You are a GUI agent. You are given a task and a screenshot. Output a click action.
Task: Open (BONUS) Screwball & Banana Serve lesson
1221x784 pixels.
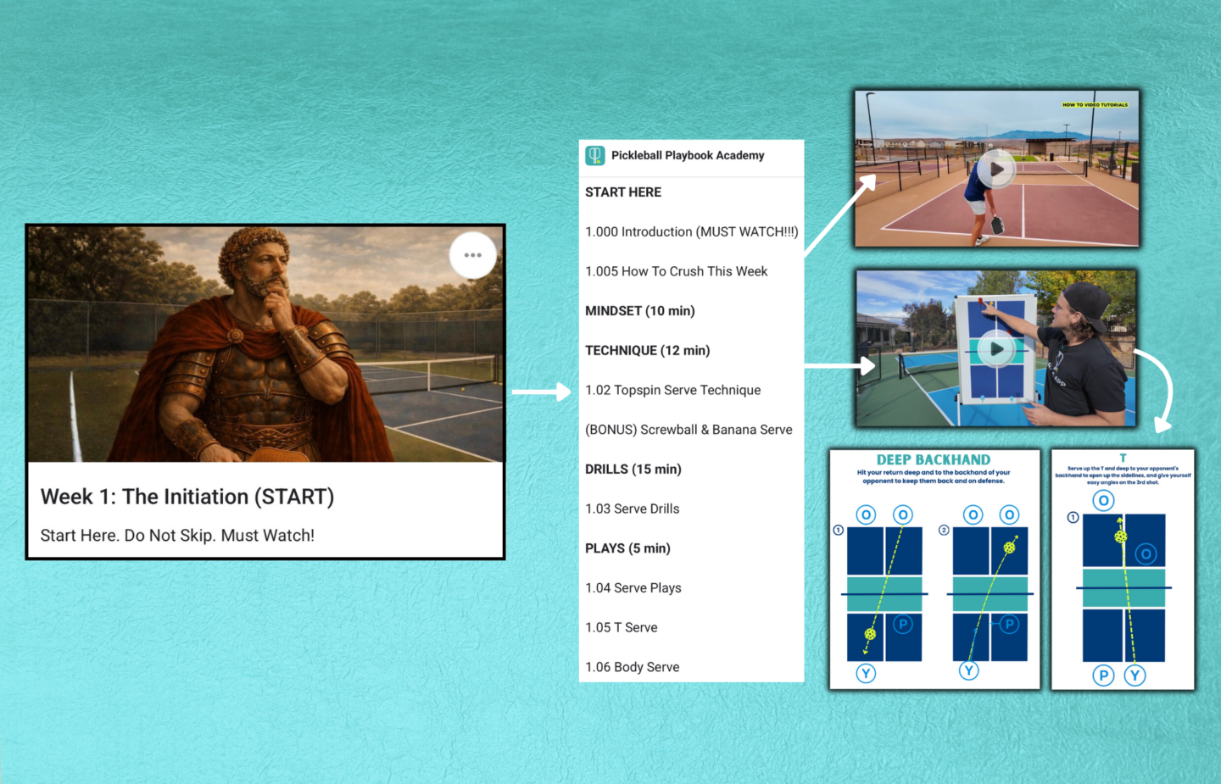pyautogui.click(x=689, y=430)
